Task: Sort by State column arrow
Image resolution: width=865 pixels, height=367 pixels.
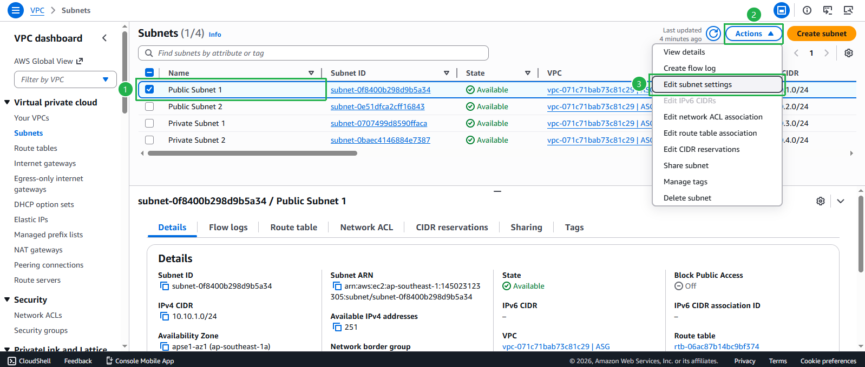Action: [x=528, y=73]
